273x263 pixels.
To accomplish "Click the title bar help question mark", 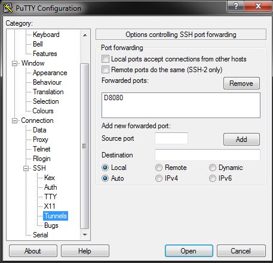I will (x=235, y=6).
